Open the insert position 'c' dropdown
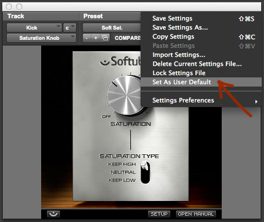 (x=70, y=28)
